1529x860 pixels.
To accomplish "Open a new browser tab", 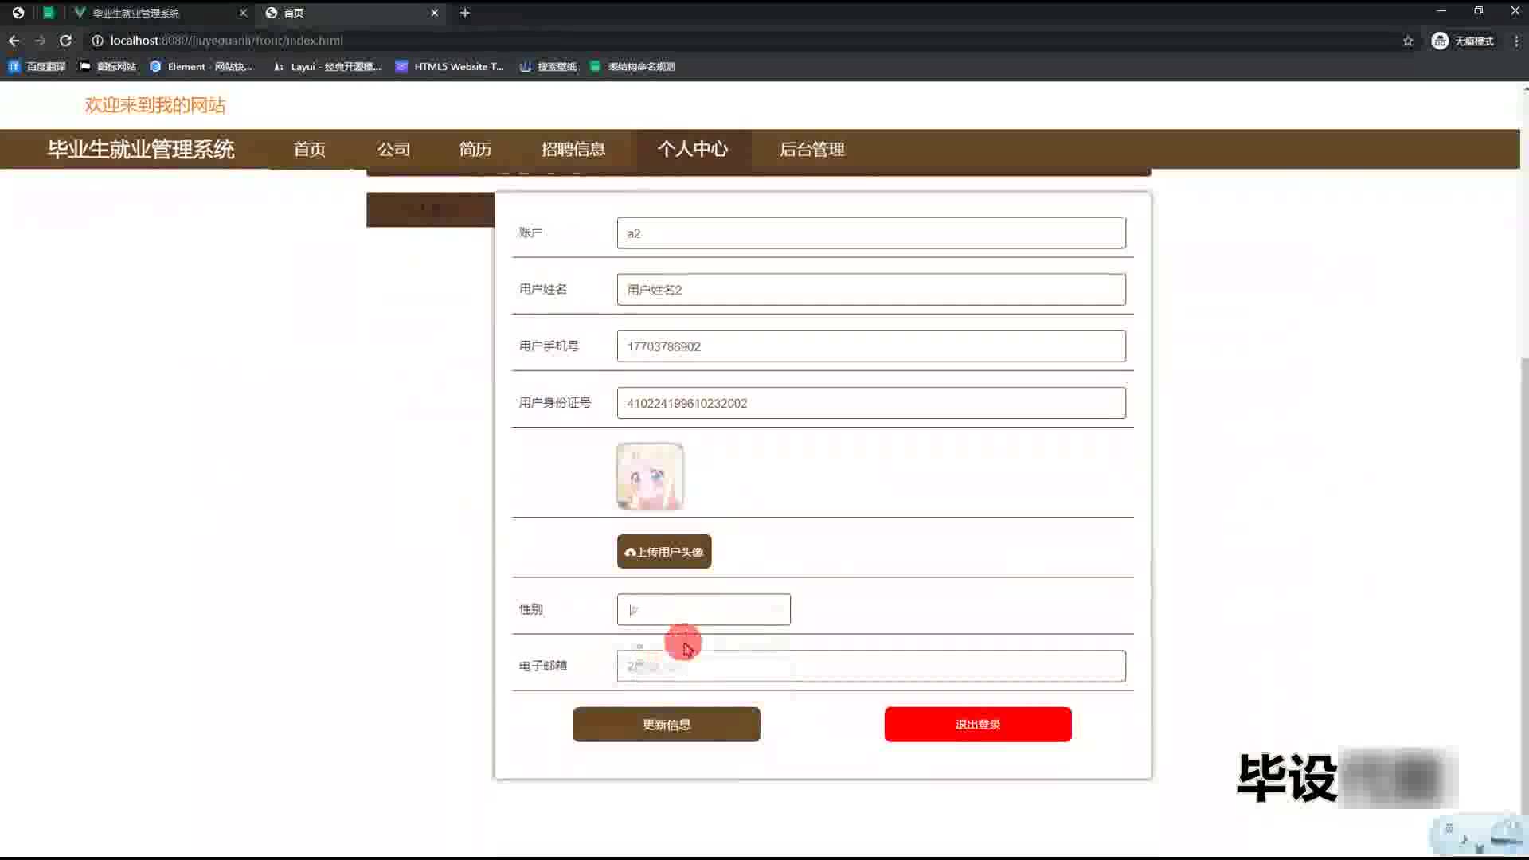I will [x=465, y=13].
